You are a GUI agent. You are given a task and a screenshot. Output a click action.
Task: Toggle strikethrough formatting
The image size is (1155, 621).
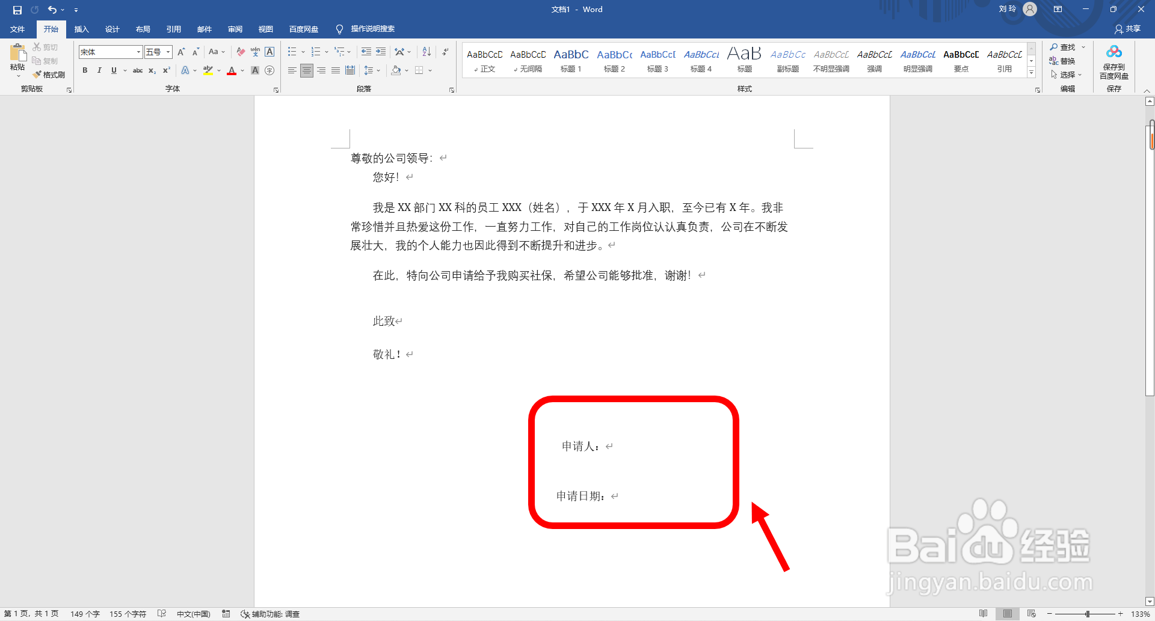pos(138,70)
